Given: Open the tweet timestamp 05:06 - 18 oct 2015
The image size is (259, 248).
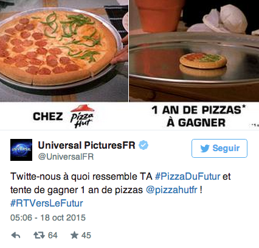Looking at the screenshot, I should [x=48, y=218].
